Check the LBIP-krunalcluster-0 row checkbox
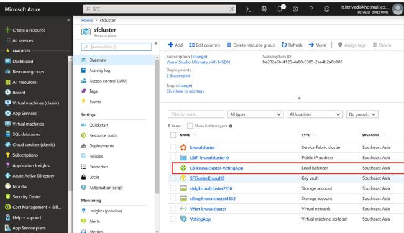This screenshot has height=233, width=404. [x=173, y=158]
